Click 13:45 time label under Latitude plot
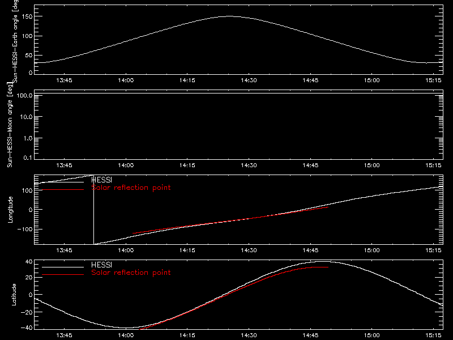 tap(64, 335)
